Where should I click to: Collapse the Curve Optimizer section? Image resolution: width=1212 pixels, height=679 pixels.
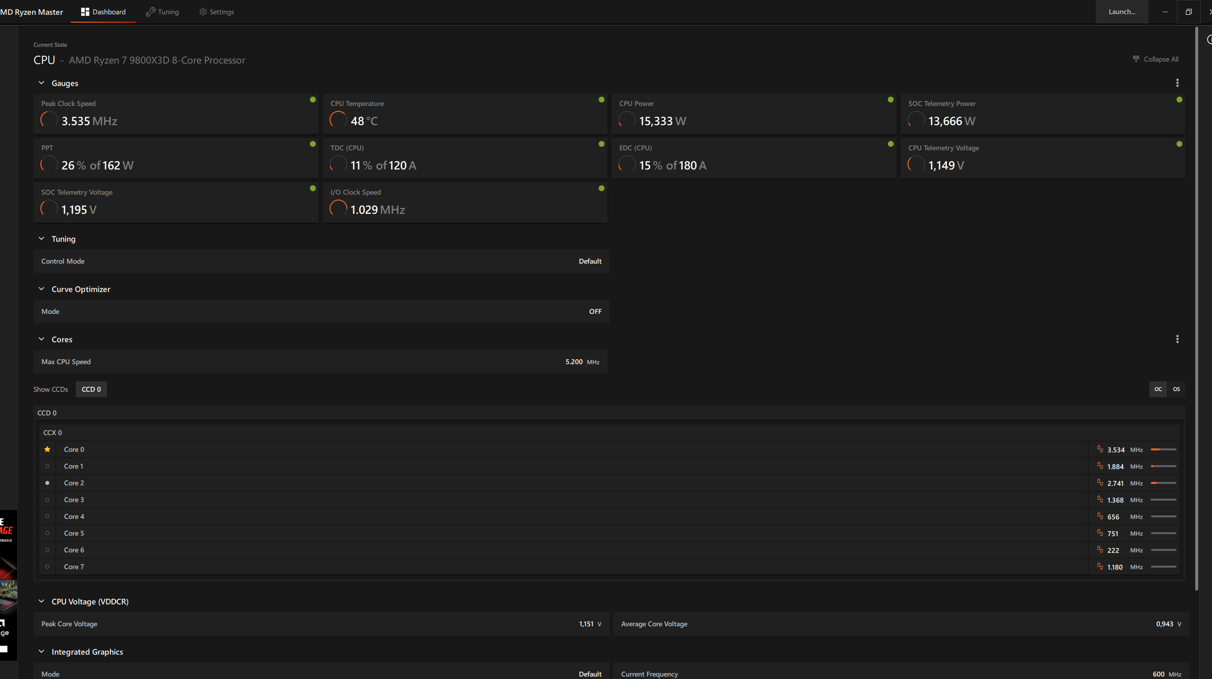click(41, 289)
